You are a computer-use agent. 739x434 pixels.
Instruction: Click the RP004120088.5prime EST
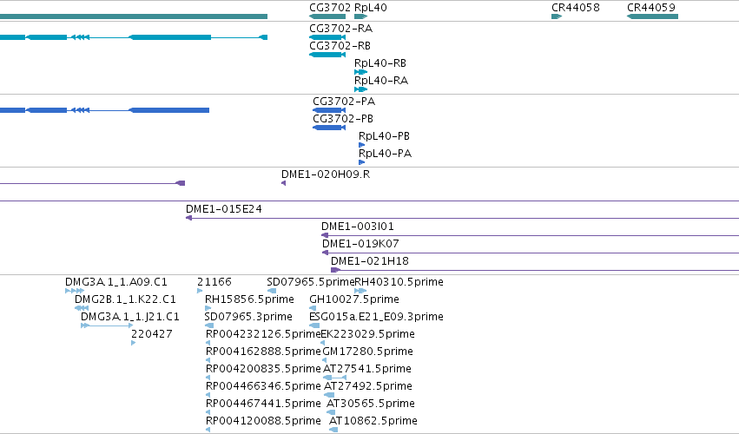click(208, 430)
